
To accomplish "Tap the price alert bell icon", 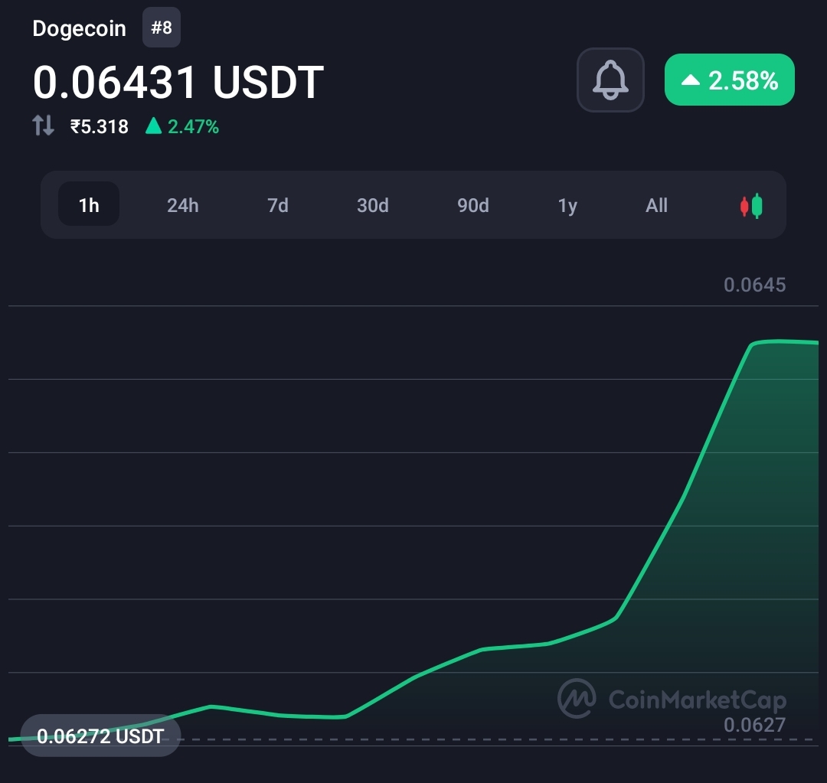I will (610, 80).
